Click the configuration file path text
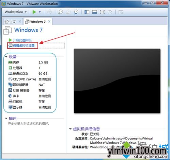 pyautogui.click(x=121, y=141)
